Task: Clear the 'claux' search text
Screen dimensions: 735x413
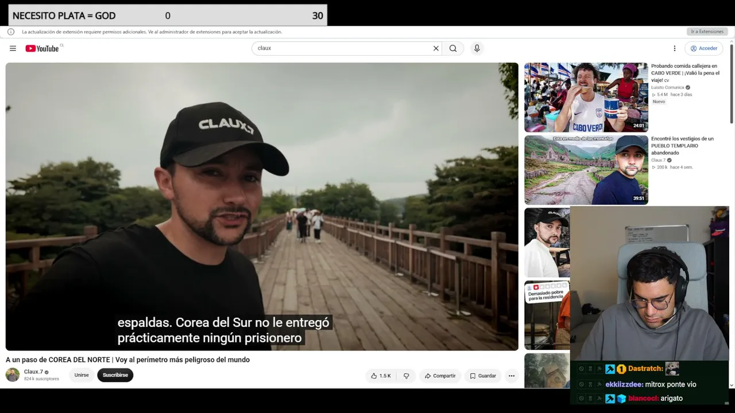Action: (x=436, y=49)
